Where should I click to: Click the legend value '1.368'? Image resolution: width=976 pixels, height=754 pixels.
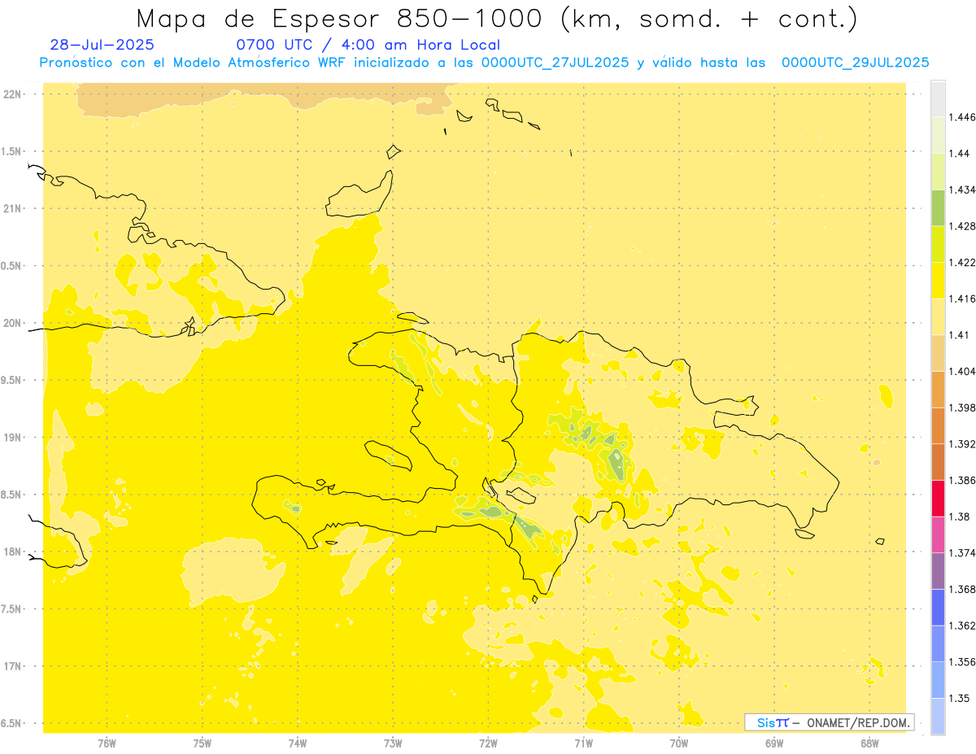coord(962,589)
